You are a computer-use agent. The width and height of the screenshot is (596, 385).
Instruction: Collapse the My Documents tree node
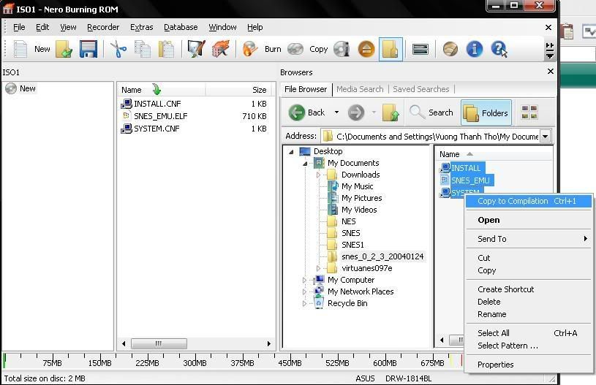point(305,164)
